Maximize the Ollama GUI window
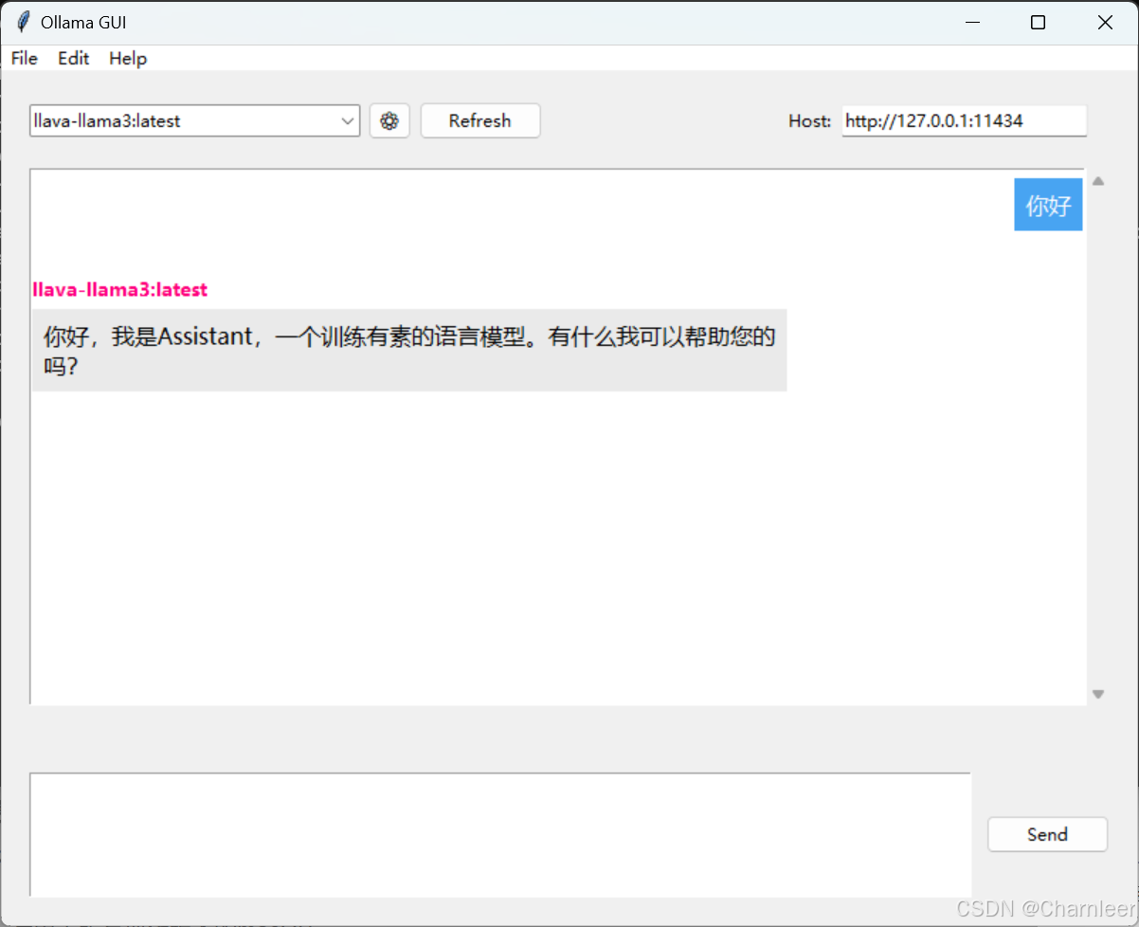Viewport: 1139px width, 927px height. (1038, 23)
